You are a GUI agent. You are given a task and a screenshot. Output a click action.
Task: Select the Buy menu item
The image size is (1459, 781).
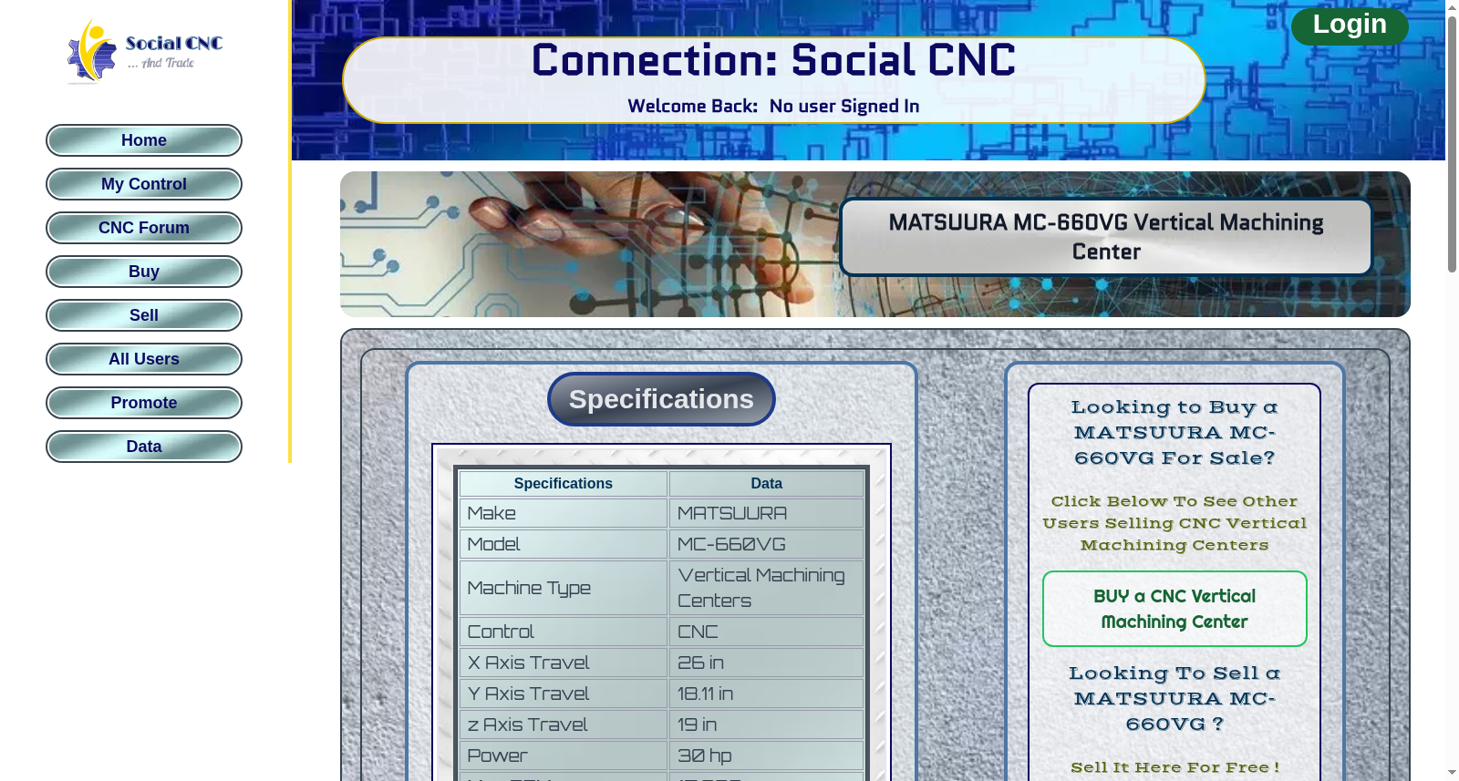144,272
